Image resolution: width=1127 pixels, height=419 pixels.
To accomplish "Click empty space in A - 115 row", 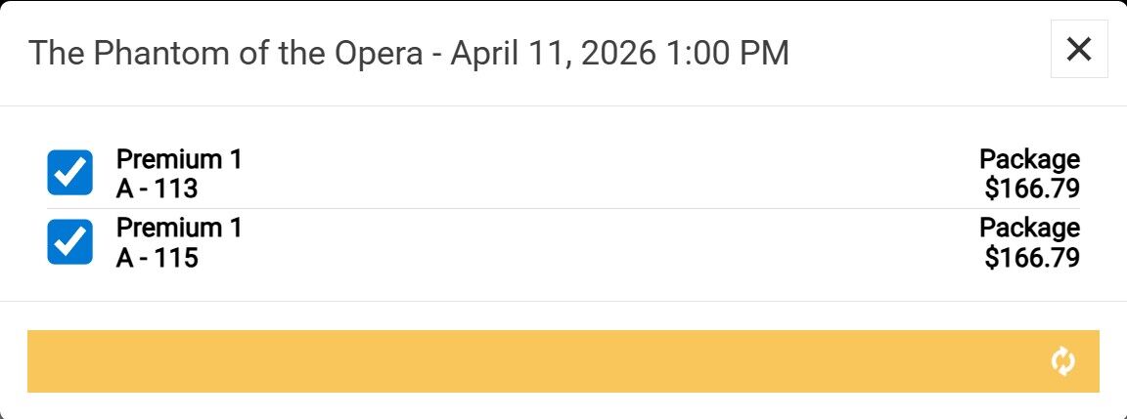I will (587, 243).
